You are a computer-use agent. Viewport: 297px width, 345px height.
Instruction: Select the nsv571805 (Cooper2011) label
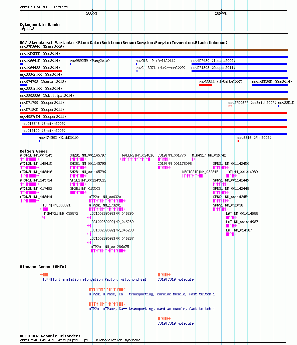click(42, 110)
